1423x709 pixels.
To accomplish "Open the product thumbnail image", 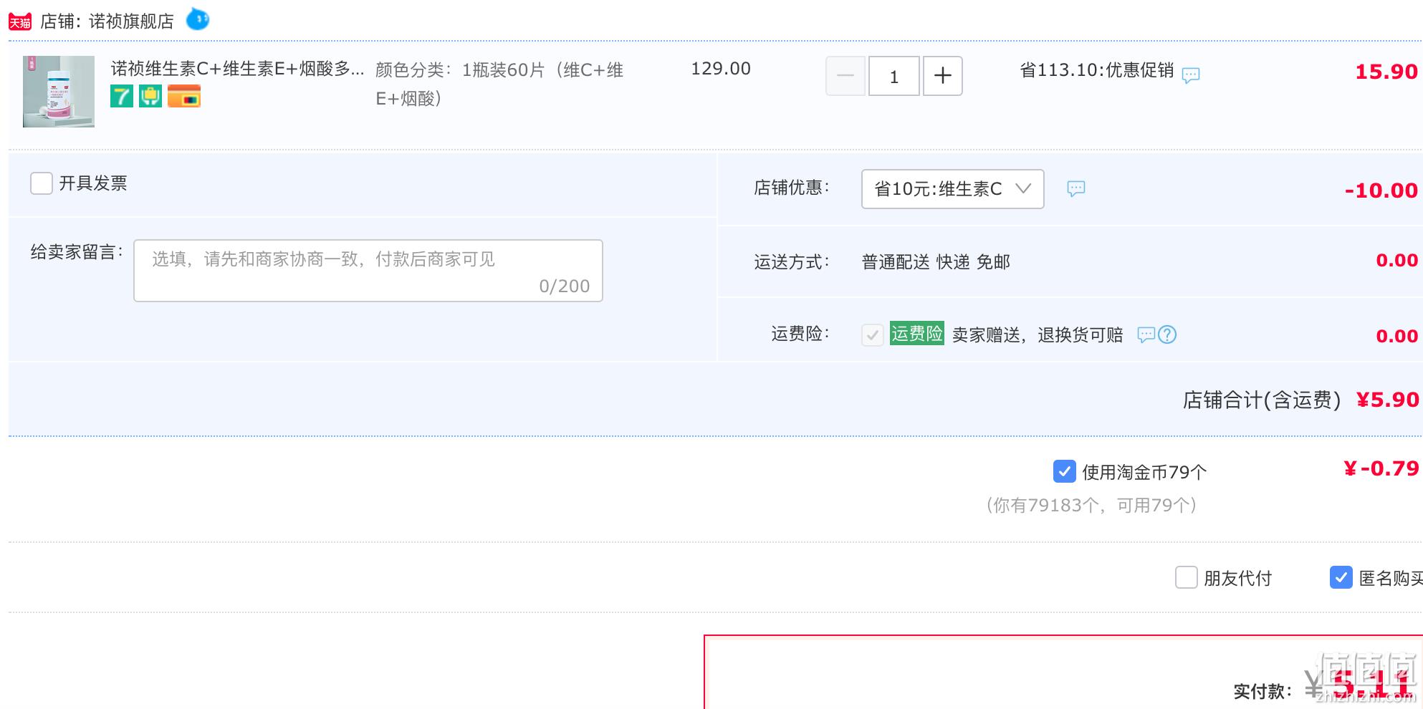I will (x=59, y=92).
